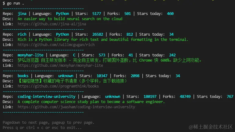Image resolution: width=235 pixels, height=132 pixels.
Task: Open the monyhar/monyhar-lite GitHub link
Action: [x=60, y=66]
